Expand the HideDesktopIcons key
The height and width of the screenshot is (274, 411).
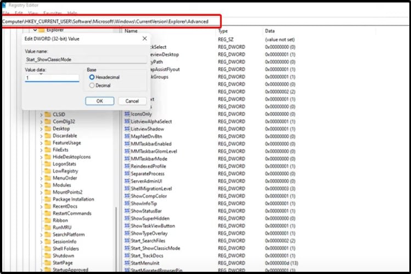41,157
